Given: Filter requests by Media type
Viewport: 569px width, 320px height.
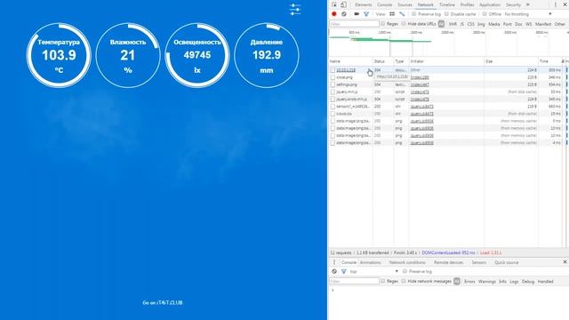Looking at the screenshot, I should click(494, 24).
